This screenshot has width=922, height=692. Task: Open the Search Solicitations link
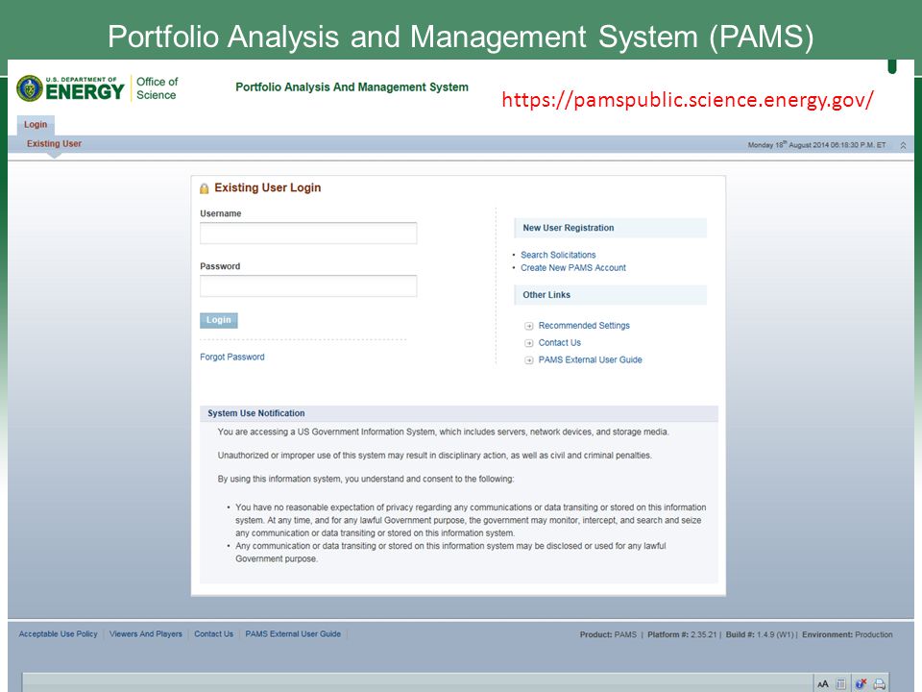[558, 255]
